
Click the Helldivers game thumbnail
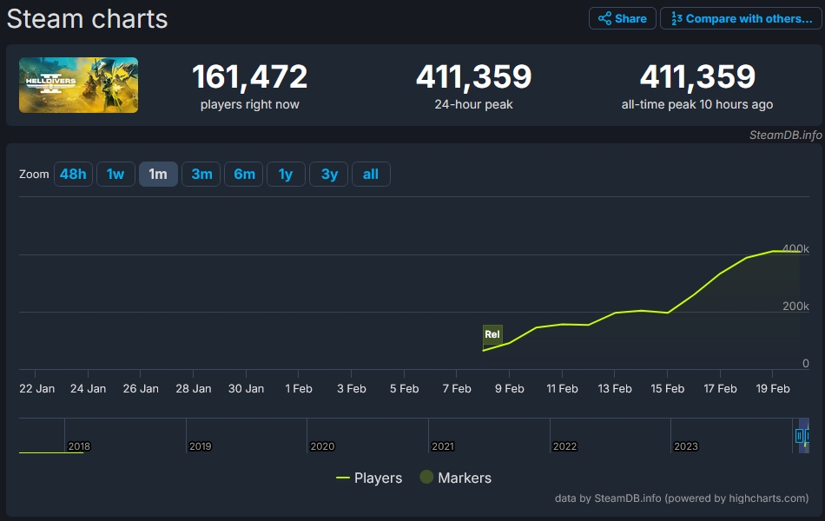pyautogui.click(x=78, y=85)
